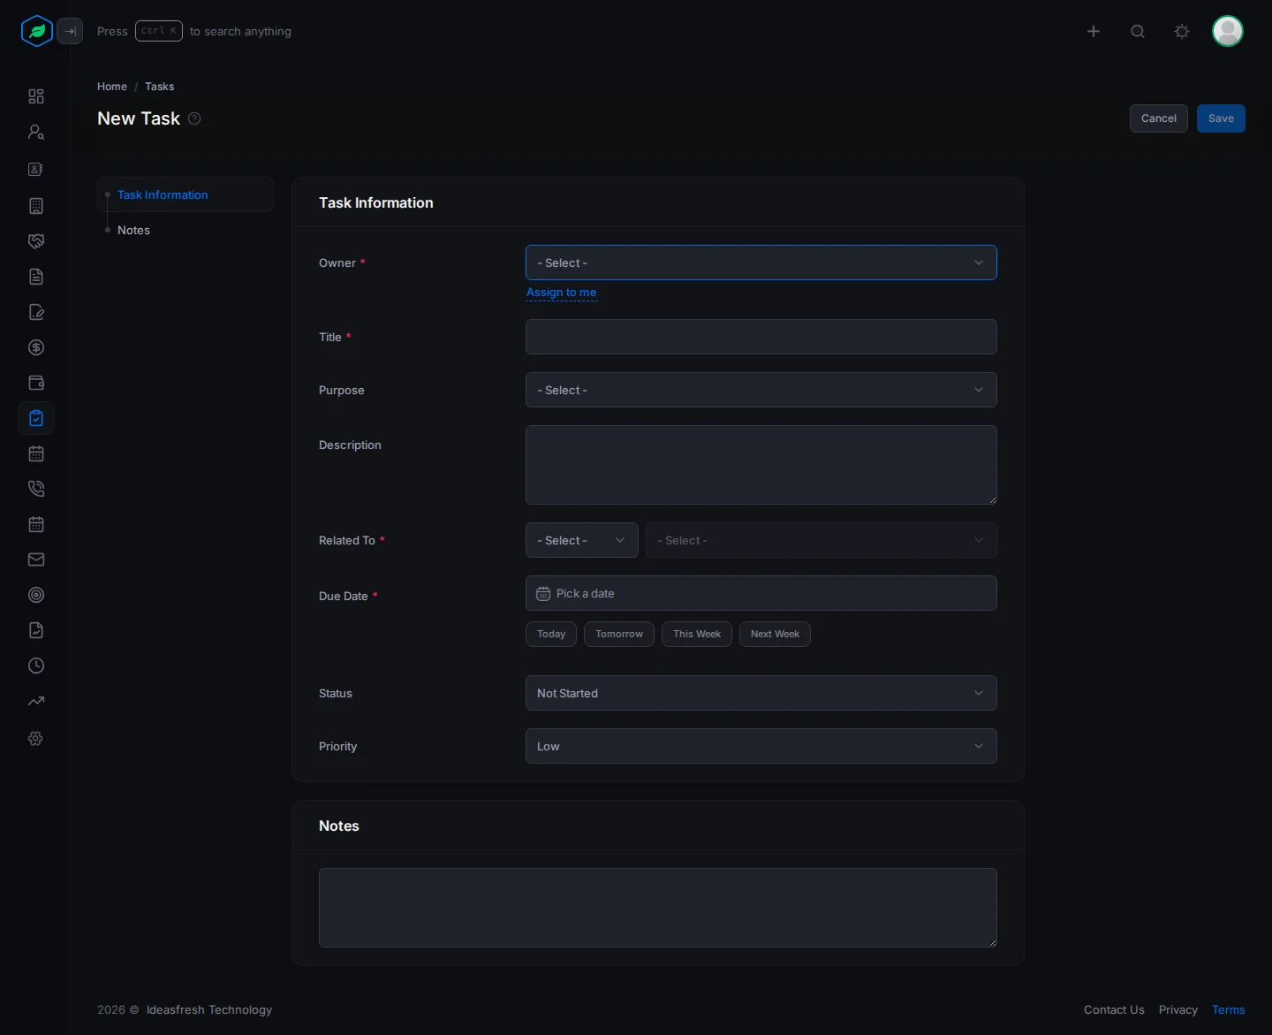Open the Related To type dropdown
The width and height of the screenshot is (1272, 1035).
582,540
